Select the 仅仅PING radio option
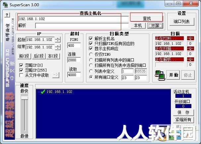The image size is (201, 144). (91, 54)
